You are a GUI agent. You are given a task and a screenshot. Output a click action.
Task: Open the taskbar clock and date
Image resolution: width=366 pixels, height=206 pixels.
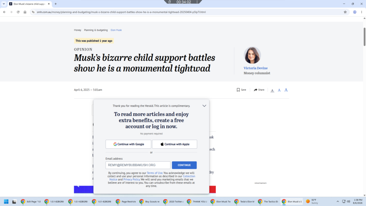click(x=358, y=201)
